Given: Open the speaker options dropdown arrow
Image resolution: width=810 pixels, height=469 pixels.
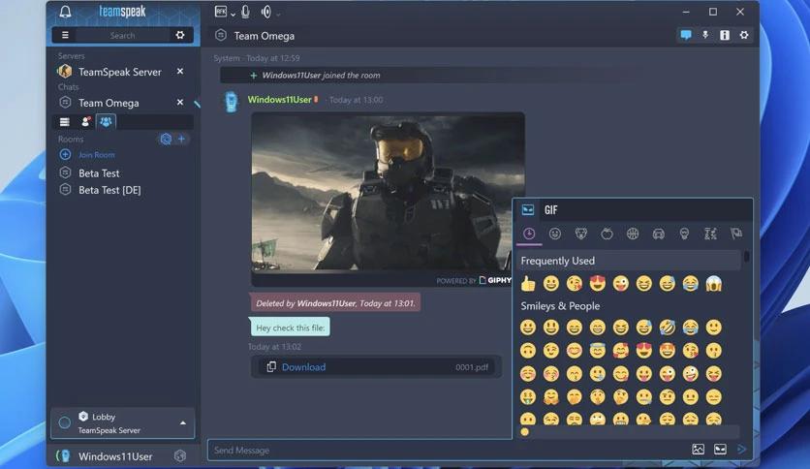Looking at the screenshot, I should point(278,15).
